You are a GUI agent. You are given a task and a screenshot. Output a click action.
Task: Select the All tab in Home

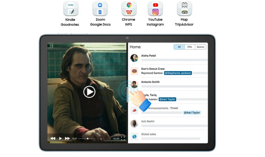pos(179,47)
